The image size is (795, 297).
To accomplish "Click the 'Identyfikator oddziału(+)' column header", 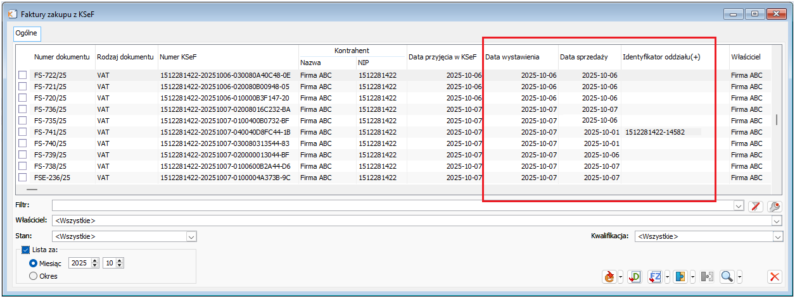I will (x=675, y=57).
